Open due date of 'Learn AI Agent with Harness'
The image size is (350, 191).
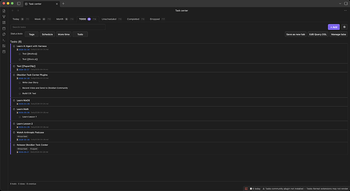point(24,50)
